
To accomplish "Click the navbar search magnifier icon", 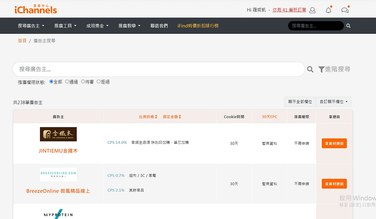I will click(348, 26).
